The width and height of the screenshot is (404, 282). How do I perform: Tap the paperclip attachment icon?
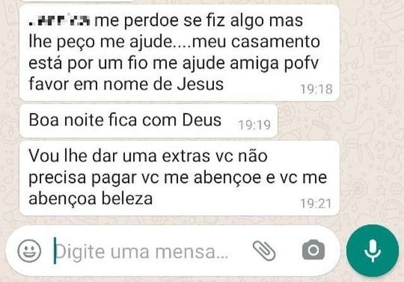tap(264, 251)
